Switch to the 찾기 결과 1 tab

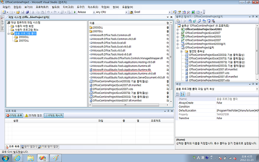pos(29,147)
